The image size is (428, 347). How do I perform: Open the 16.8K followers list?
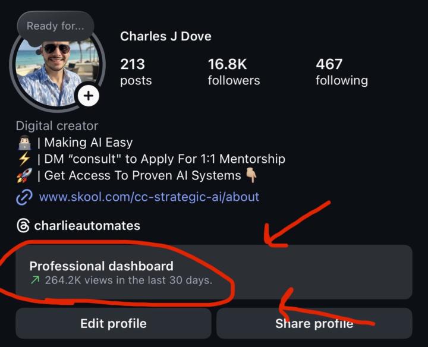point(234,71)
